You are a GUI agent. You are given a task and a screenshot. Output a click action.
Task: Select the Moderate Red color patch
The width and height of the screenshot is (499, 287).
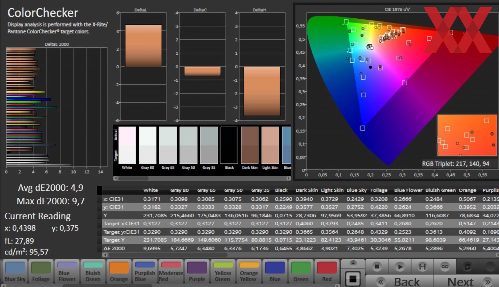point(171,271)
